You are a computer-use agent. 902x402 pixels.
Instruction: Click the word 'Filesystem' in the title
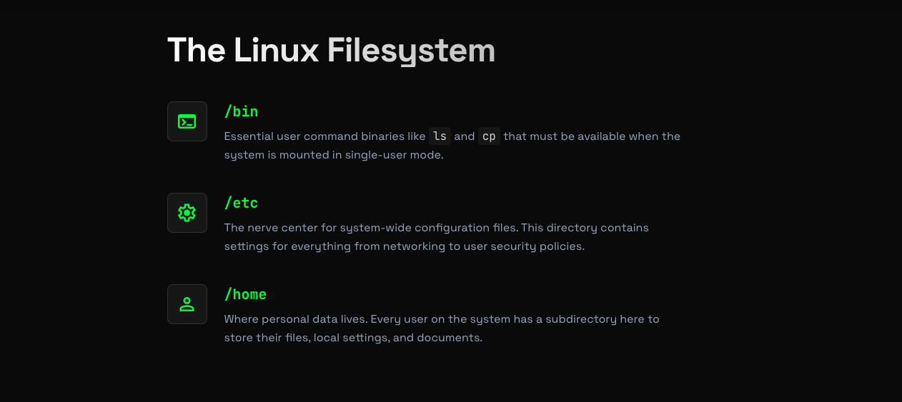click(x=411, y=51)
